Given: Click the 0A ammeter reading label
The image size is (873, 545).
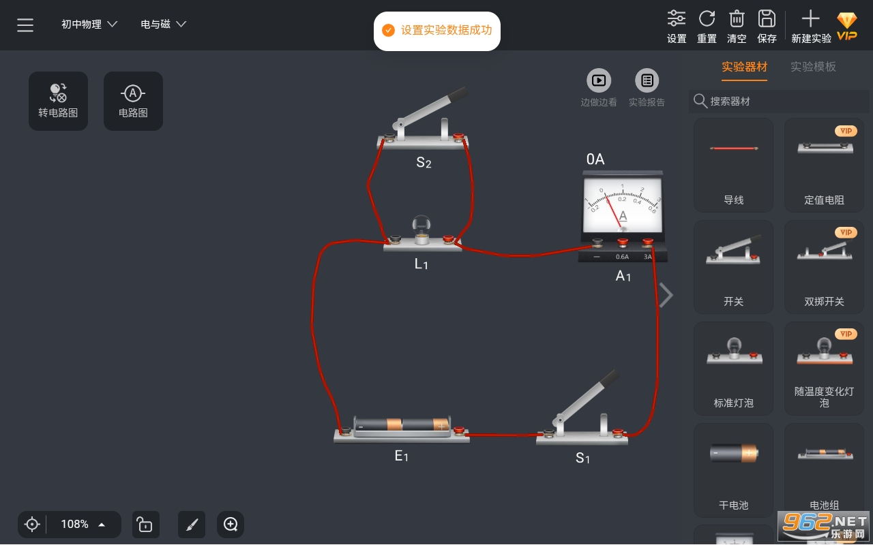Looking at the screenshot, I should (x=595, y=159).
